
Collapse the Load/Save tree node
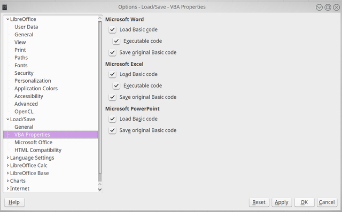(8, 119)
